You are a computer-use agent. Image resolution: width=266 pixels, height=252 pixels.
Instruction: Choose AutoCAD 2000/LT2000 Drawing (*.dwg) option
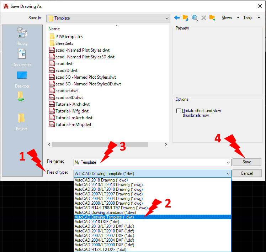tap(153, 203)
